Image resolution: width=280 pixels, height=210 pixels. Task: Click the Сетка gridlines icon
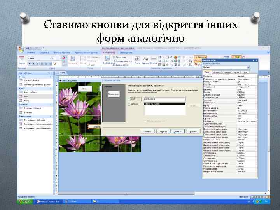pos(83,60)
